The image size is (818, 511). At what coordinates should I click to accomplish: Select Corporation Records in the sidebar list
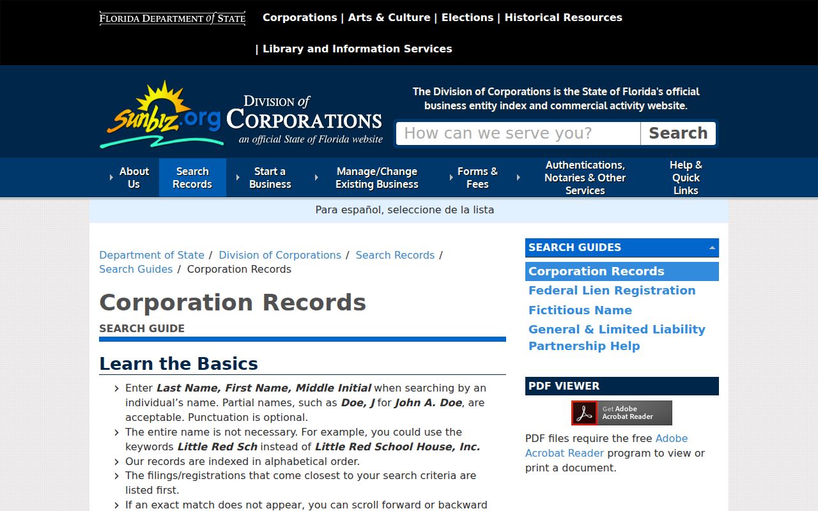click(622, 271)
